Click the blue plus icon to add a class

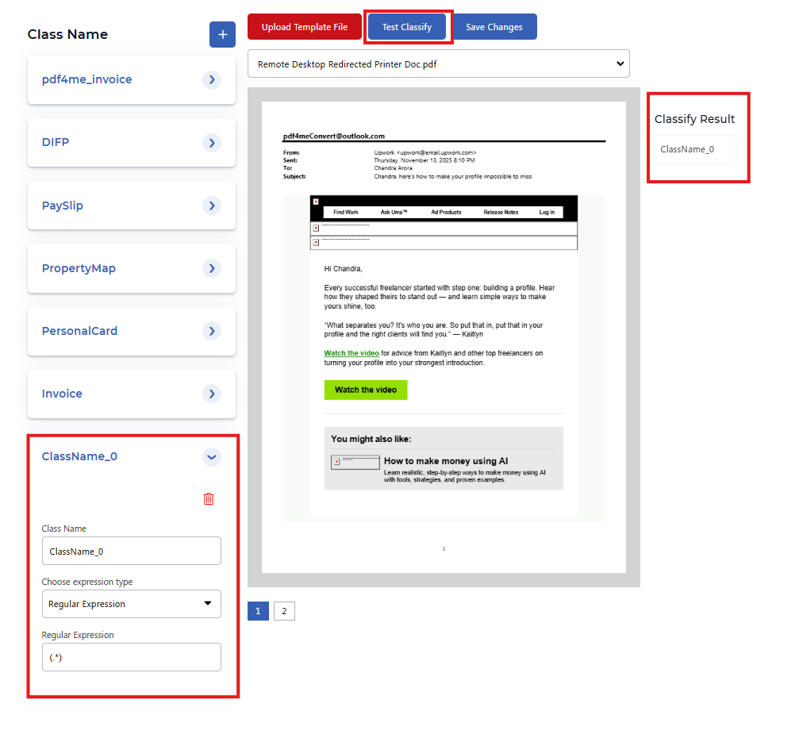point(222,34)
